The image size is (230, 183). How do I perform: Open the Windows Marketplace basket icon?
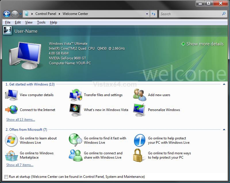point(11,156)
